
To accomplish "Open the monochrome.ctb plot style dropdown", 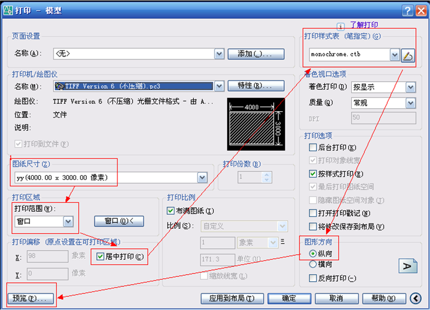I will click(395, 55).
